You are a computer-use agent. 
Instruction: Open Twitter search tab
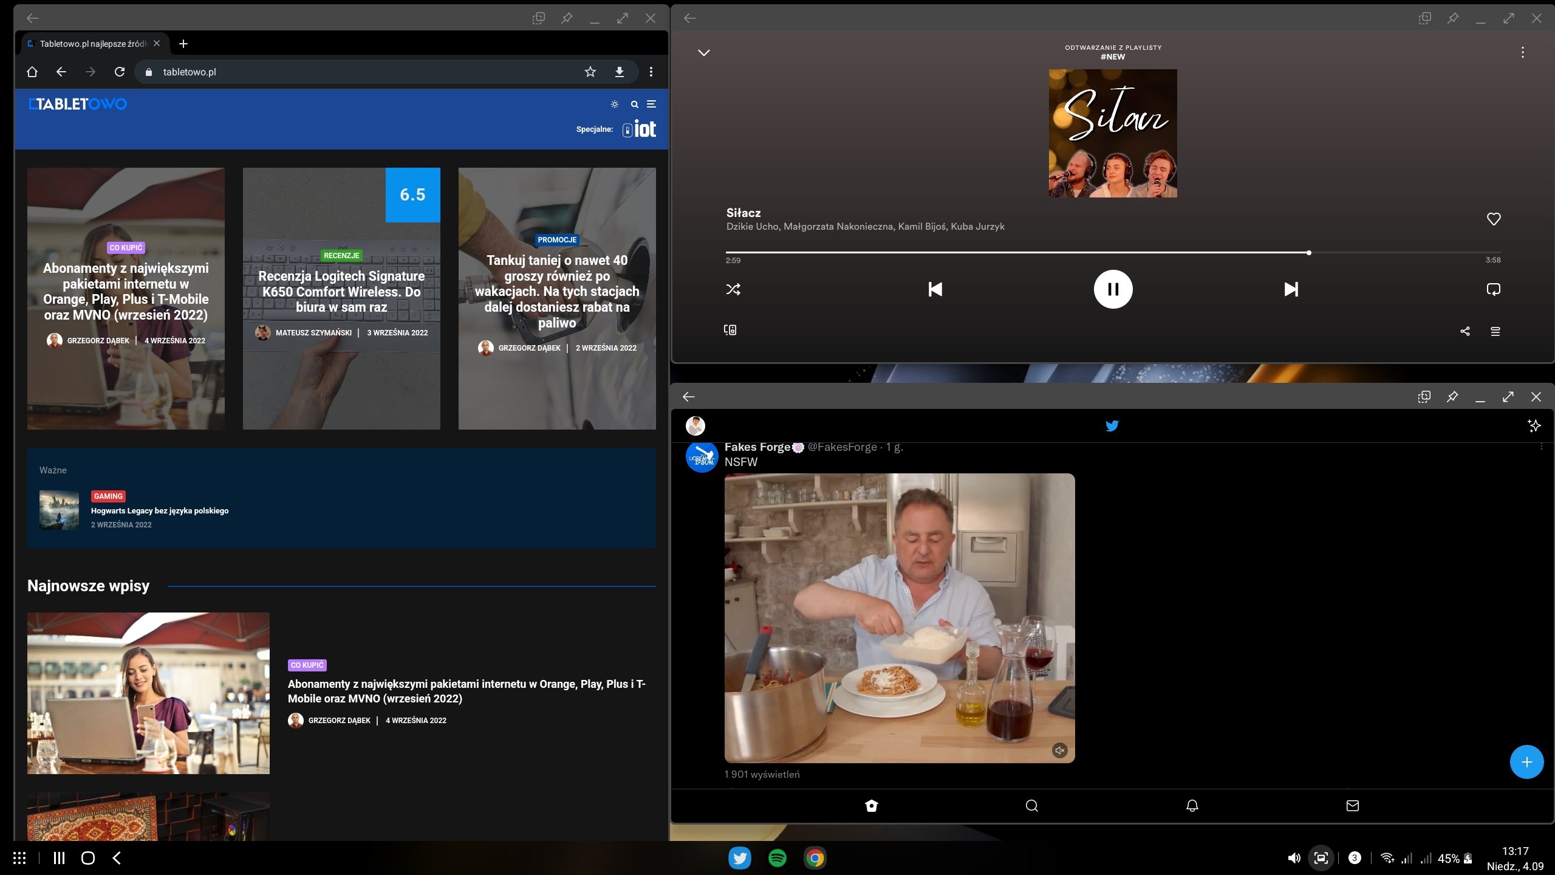tap(1032, 806)
